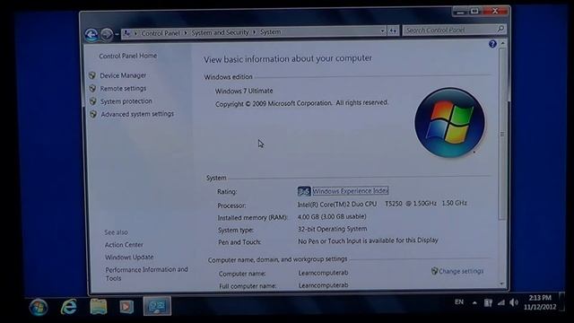Screen dimensions: 574x323
Task: Maximize the System window
Action: pyautogui.click(x=474, y=12)
